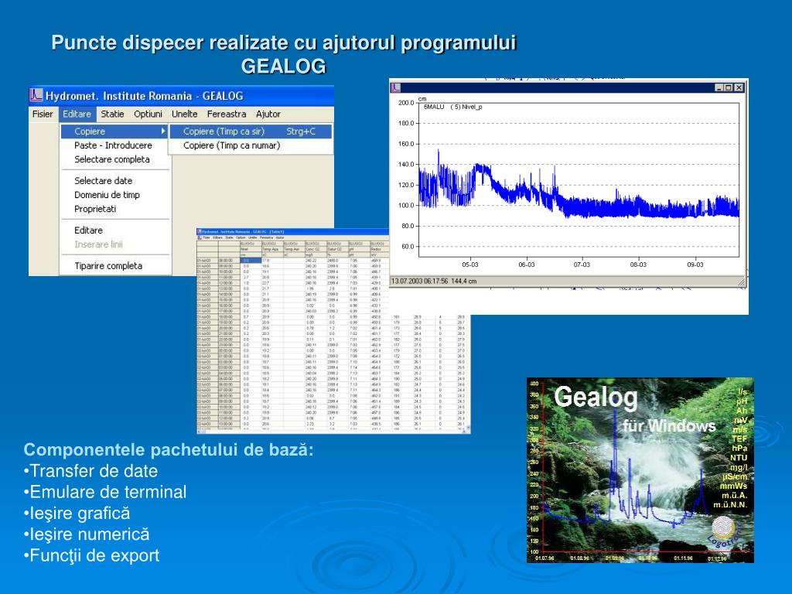
Task: Click the 100.0 y-axis label
Action: 405,206
